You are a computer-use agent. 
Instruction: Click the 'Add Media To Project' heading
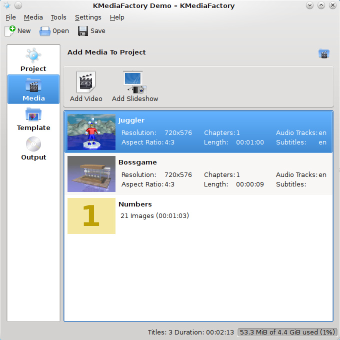tap(106, 52)
